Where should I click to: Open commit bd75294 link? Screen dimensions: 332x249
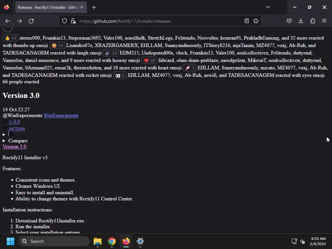[17, 128]
